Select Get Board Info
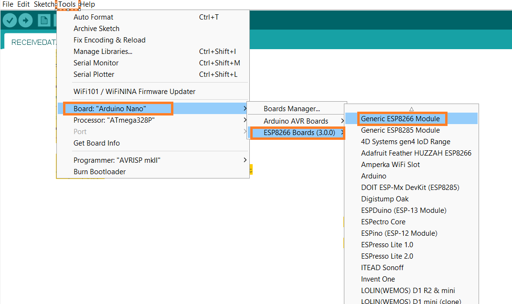 tap(153, 143)
